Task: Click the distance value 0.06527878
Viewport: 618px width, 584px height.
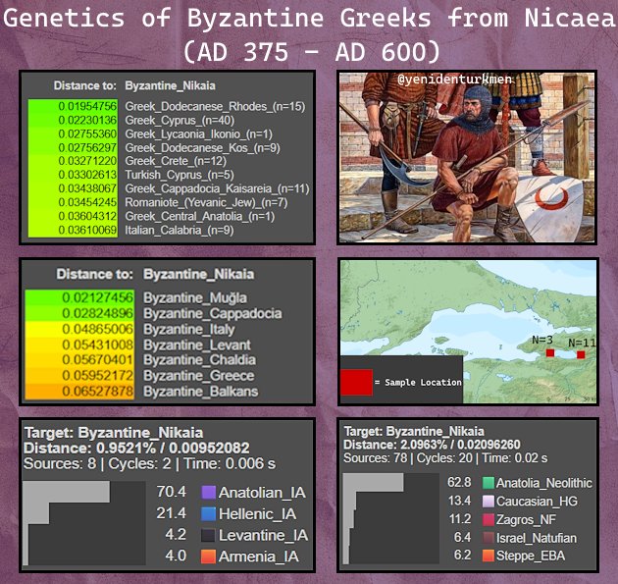Action: pos(98,392)
